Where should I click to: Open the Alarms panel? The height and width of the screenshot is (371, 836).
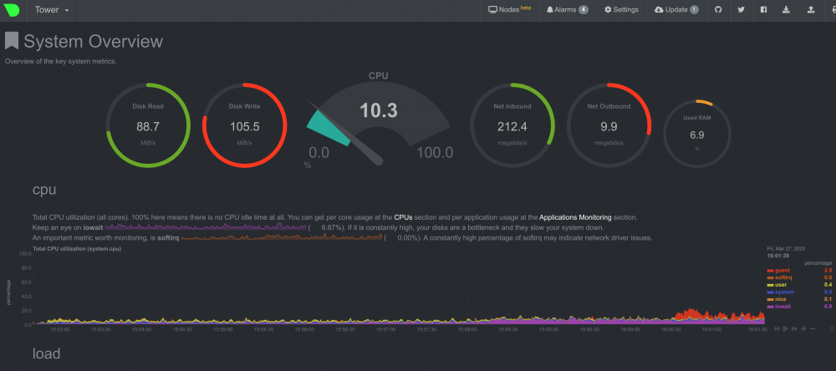coord(568,9)
